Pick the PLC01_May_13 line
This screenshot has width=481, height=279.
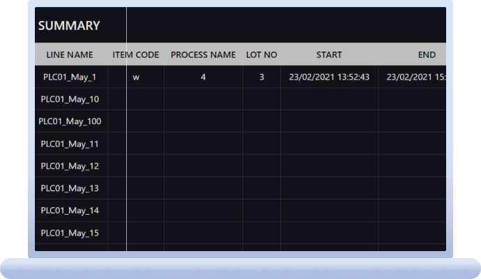coord(70,188)
